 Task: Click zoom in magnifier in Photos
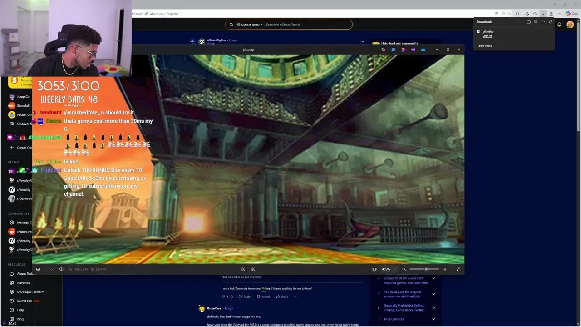[x=444, y=269]
